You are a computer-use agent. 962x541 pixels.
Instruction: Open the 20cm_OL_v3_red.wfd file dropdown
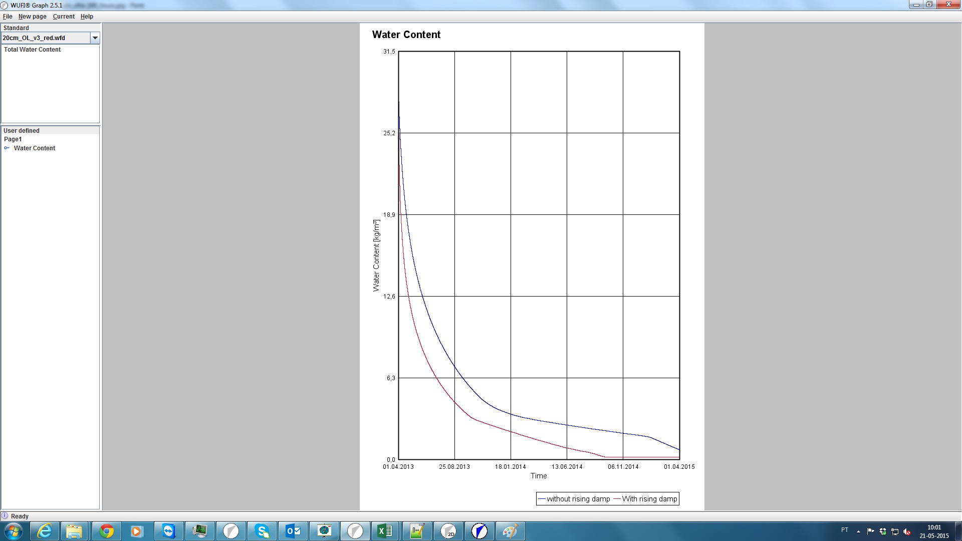tap(95, 38)
